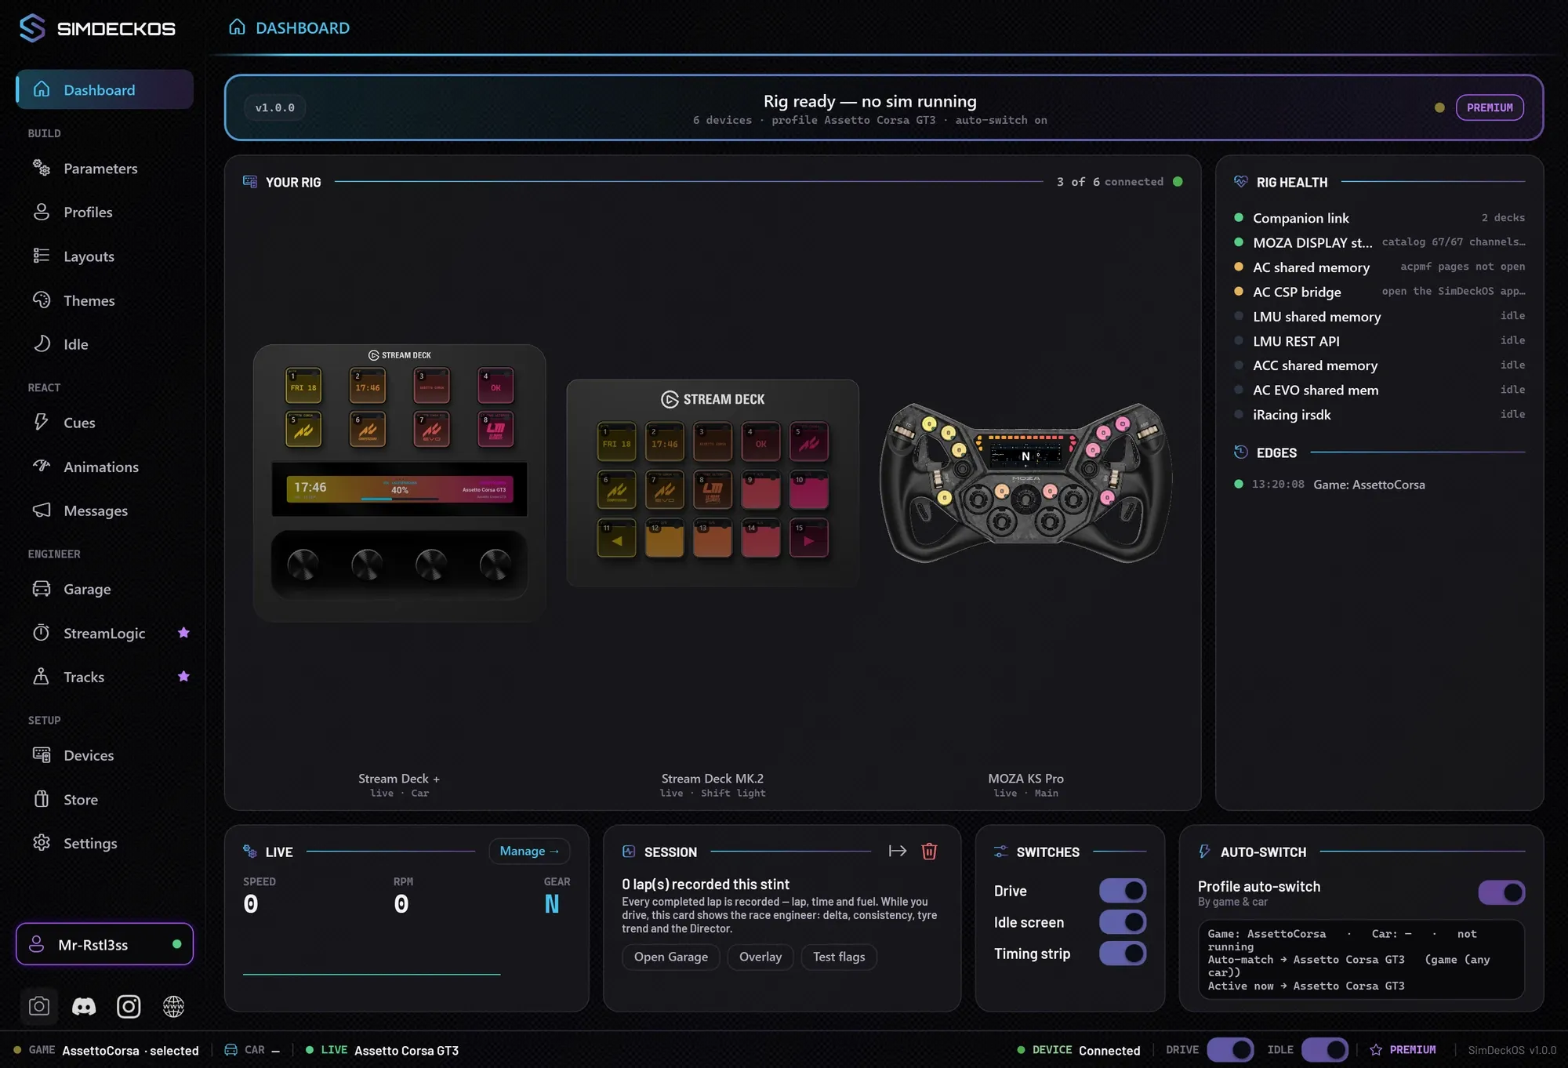Go to Profiles page

(104, 212)
